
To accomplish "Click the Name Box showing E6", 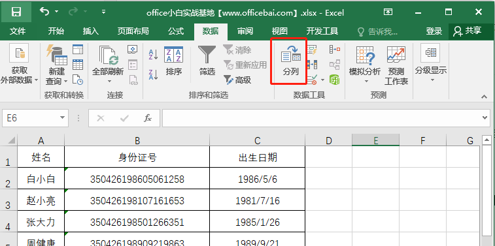I will pyautogui.click(x=30, y=118).
